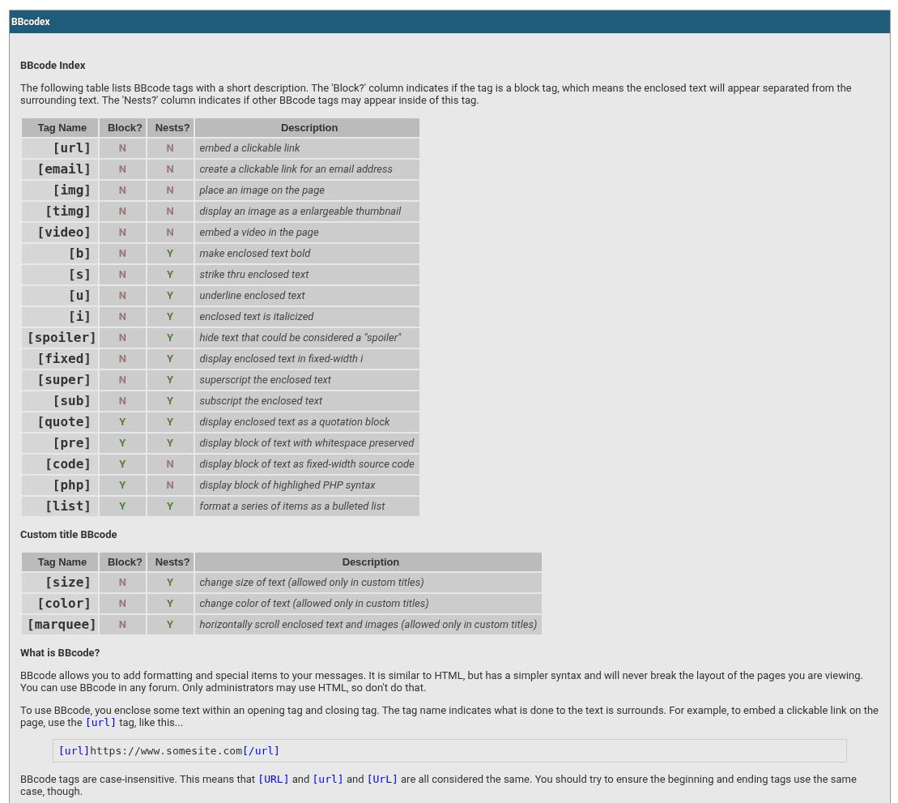Click the [size] tag name cell
898x803 pixels.
tap(60, 583)
